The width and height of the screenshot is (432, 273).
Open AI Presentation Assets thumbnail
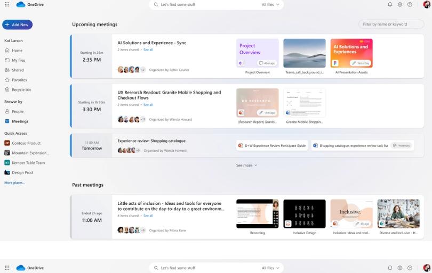(351, 53)
